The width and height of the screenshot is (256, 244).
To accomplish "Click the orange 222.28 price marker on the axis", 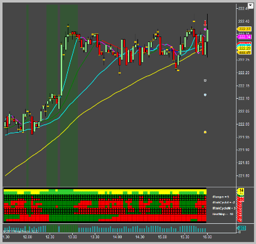I will pyautogui.click(x=244, y=52).
